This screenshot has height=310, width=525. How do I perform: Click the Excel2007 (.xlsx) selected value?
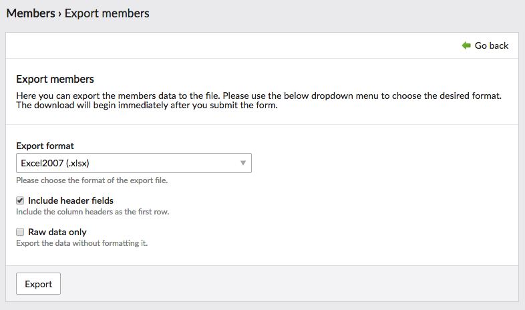coord(55,163)
